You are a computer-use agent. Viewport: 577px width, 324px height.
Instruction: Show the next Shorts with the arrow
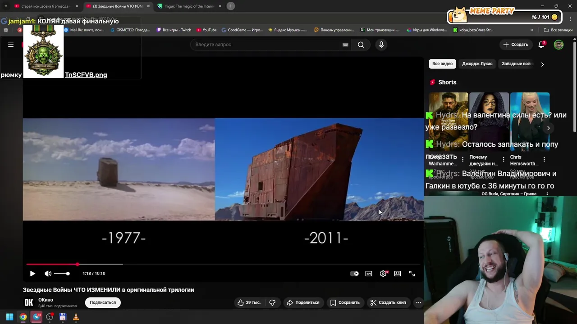tap(548, 128)
